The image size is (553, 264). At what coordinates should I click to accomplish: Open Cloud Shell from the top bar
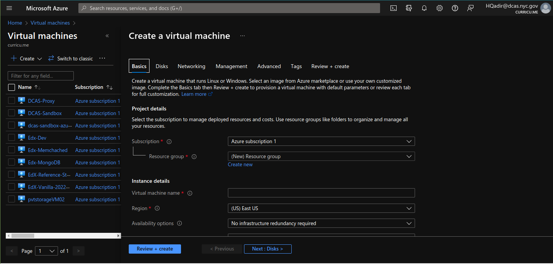click(394, 8)
